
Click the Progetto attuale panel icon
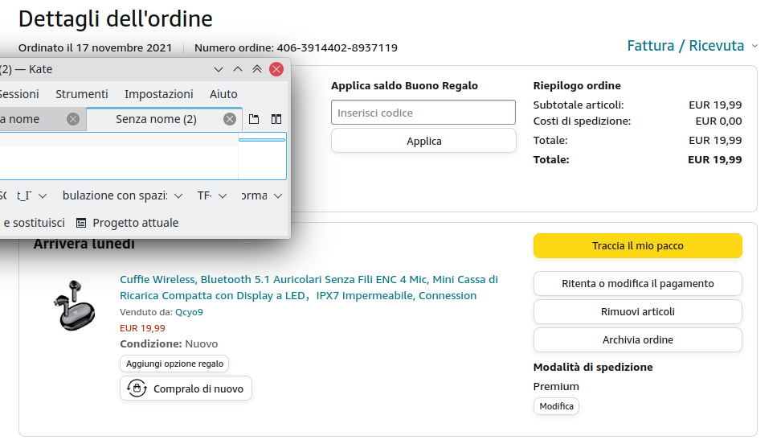pos(81,223)
